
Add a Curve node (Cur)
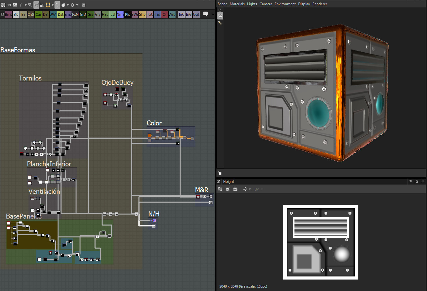pos(38,14)
